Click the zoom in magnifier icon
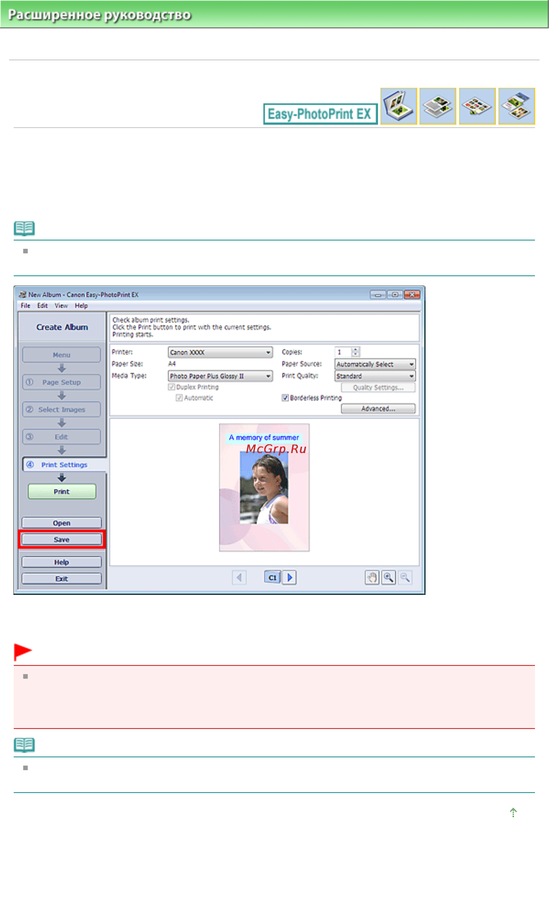Screen dimensions: 549x897 pyautogui.click(x=388, y=577)
